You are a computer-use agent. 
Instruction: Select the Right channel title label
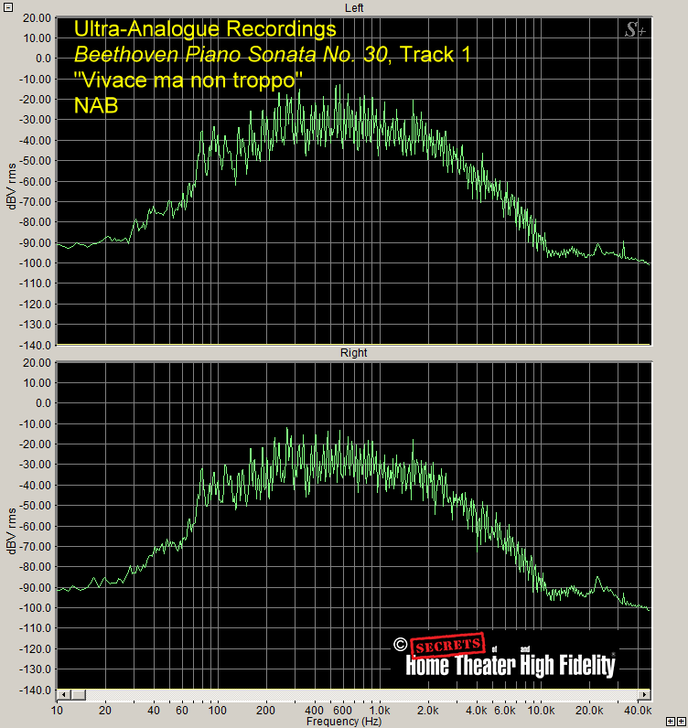point(353,352)
